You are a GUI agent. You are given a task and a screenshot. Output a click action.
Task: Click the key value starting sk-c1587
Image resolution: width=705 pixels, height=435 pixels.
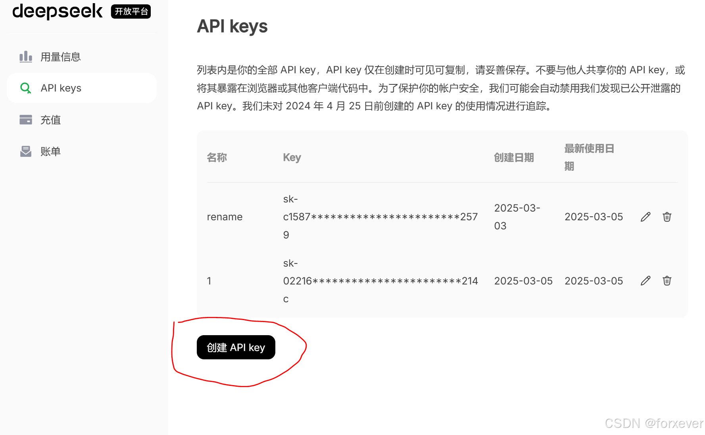pyautogui.click(x=380, y=217)
